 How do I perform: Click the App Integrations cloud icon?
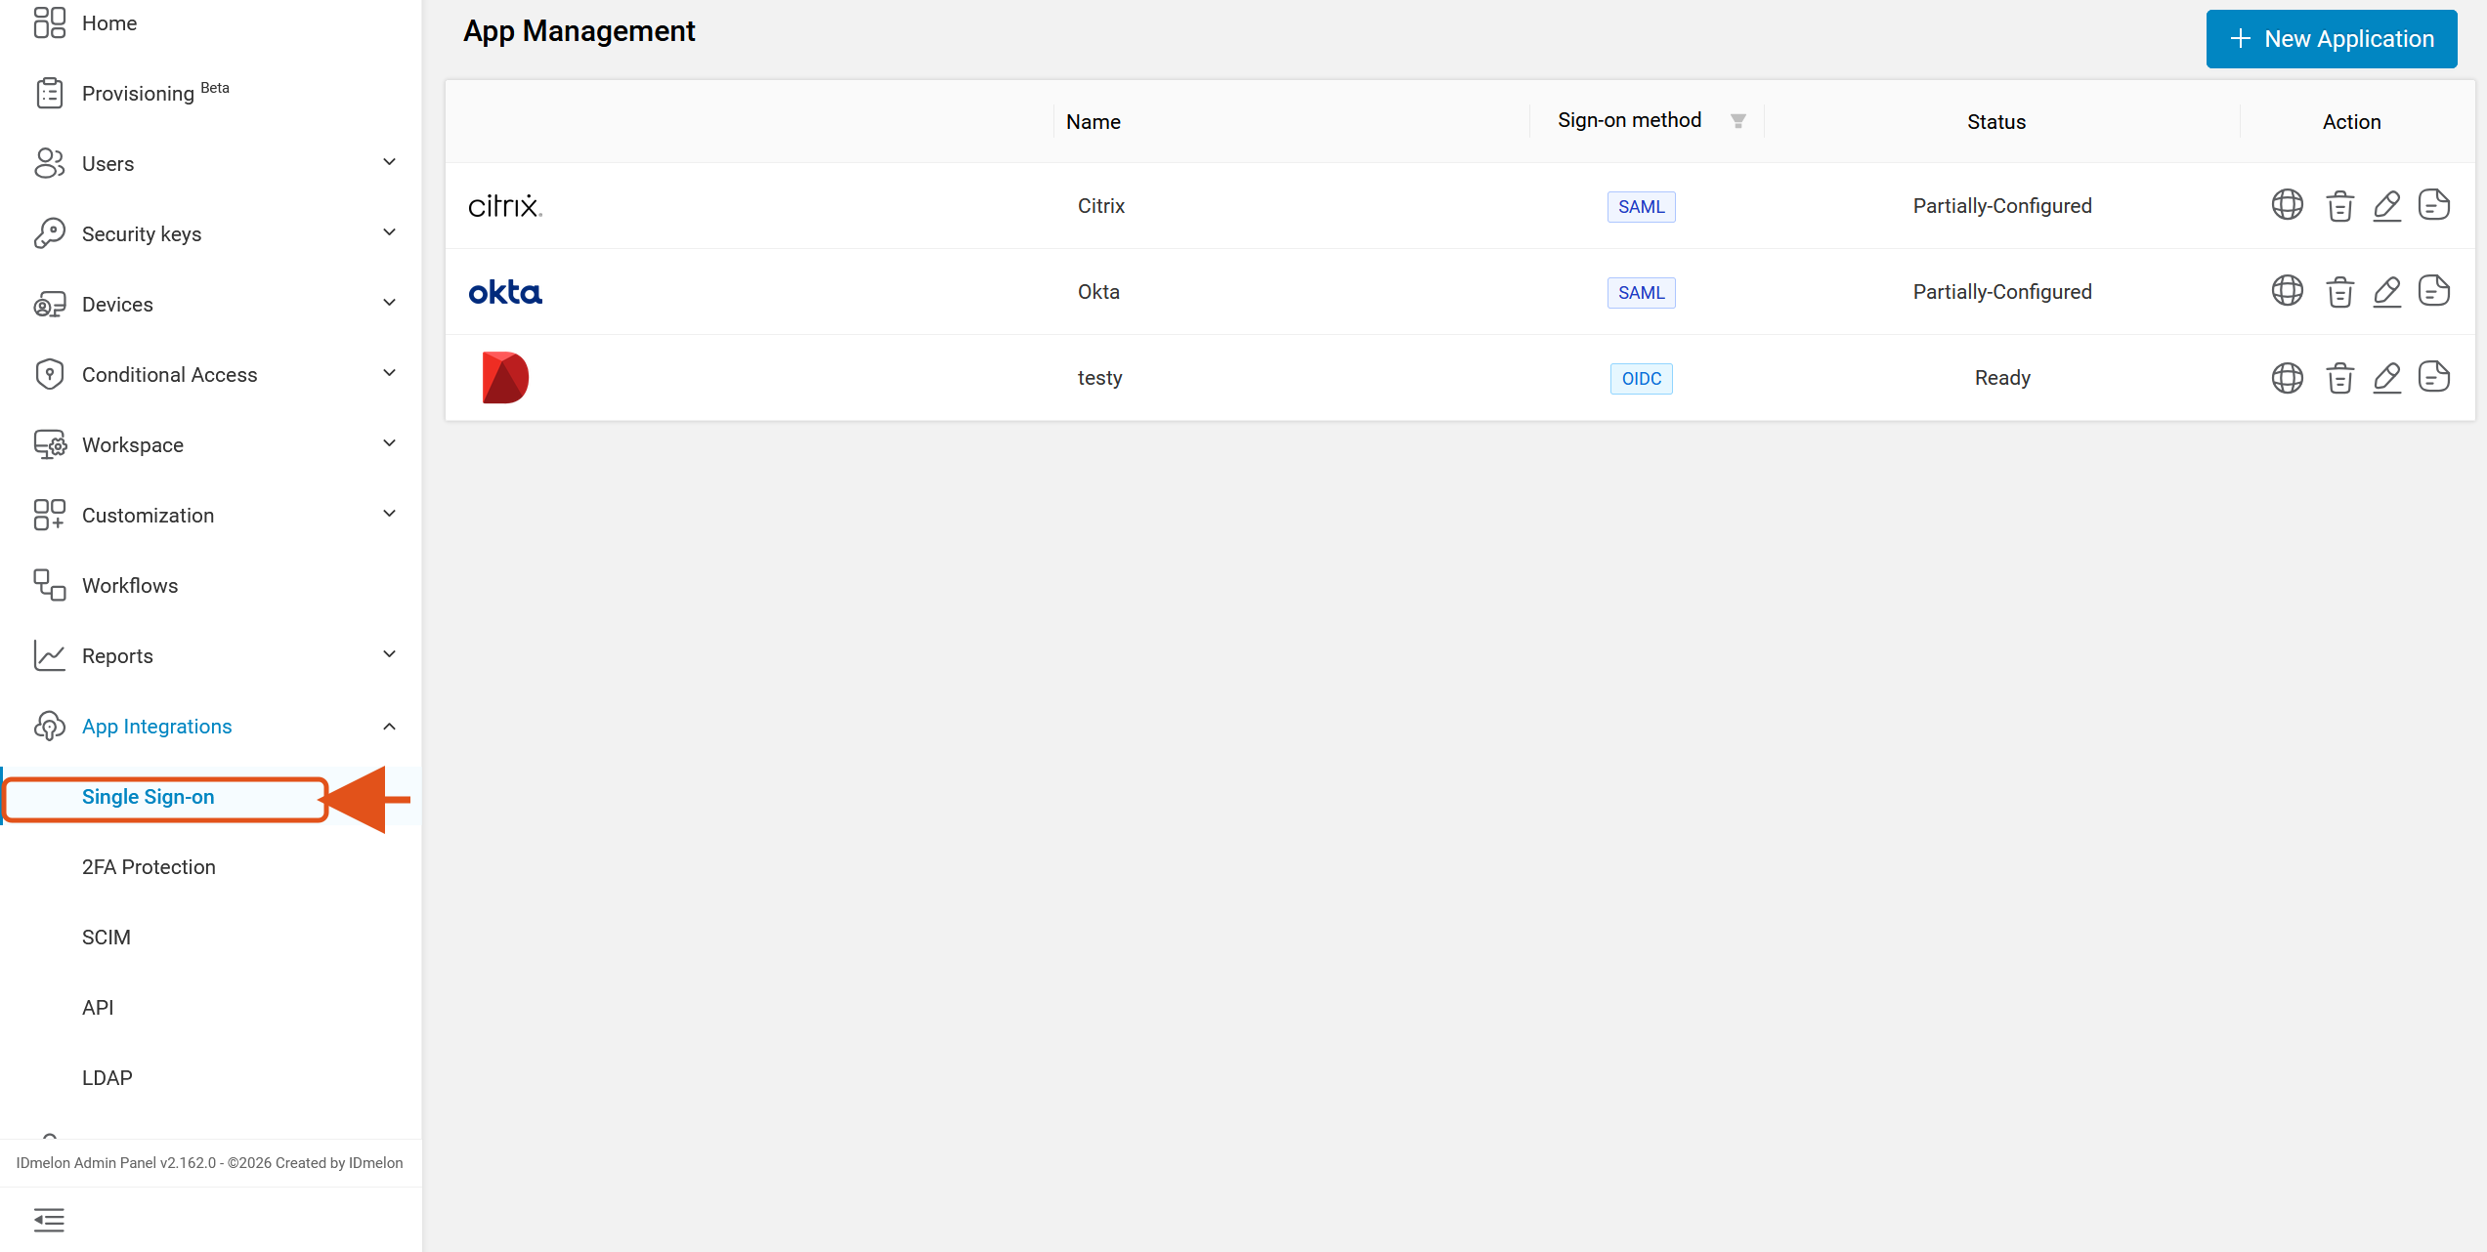[49, 727]
